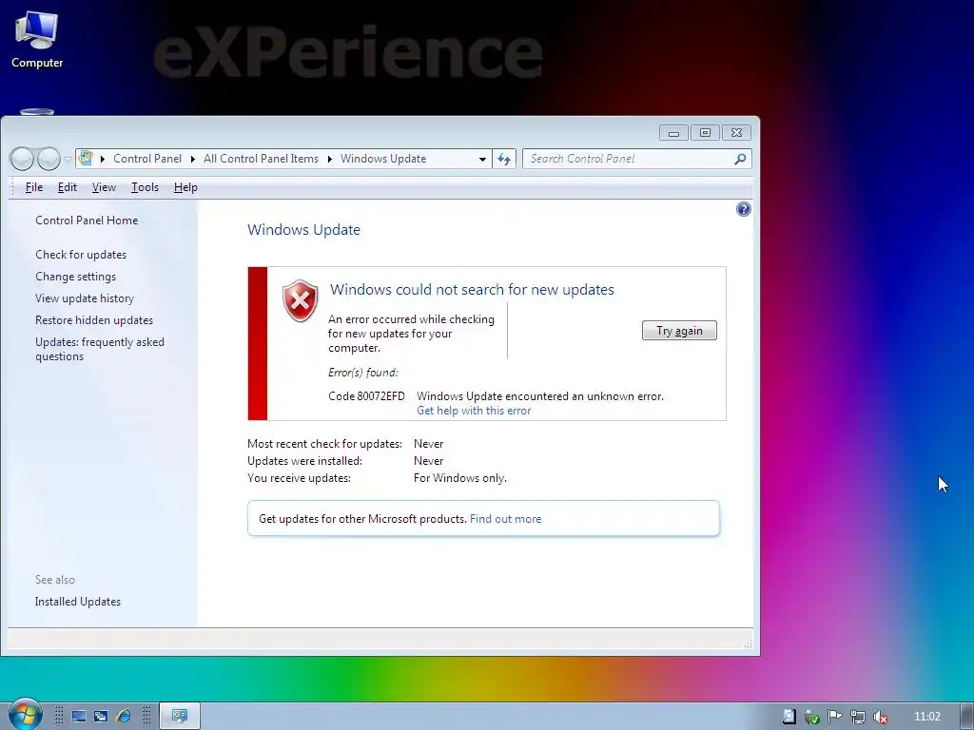
Task: Open Change settings link
Action: (x=76, y=277)
